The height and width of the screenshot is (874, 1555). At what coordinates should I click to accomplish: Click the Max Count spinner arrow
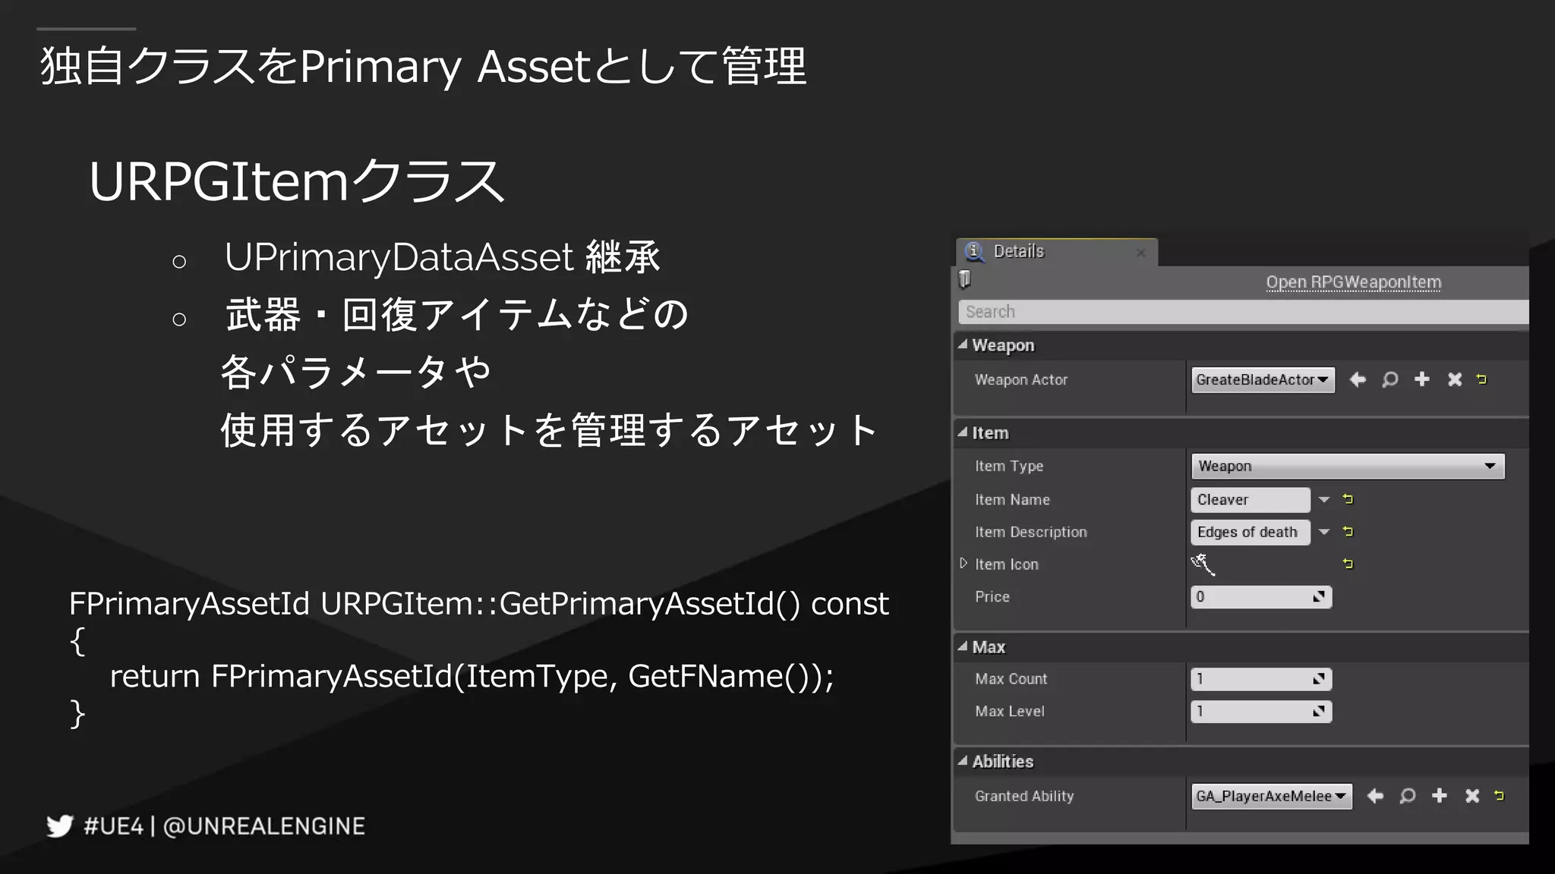tap(1319, 679)
